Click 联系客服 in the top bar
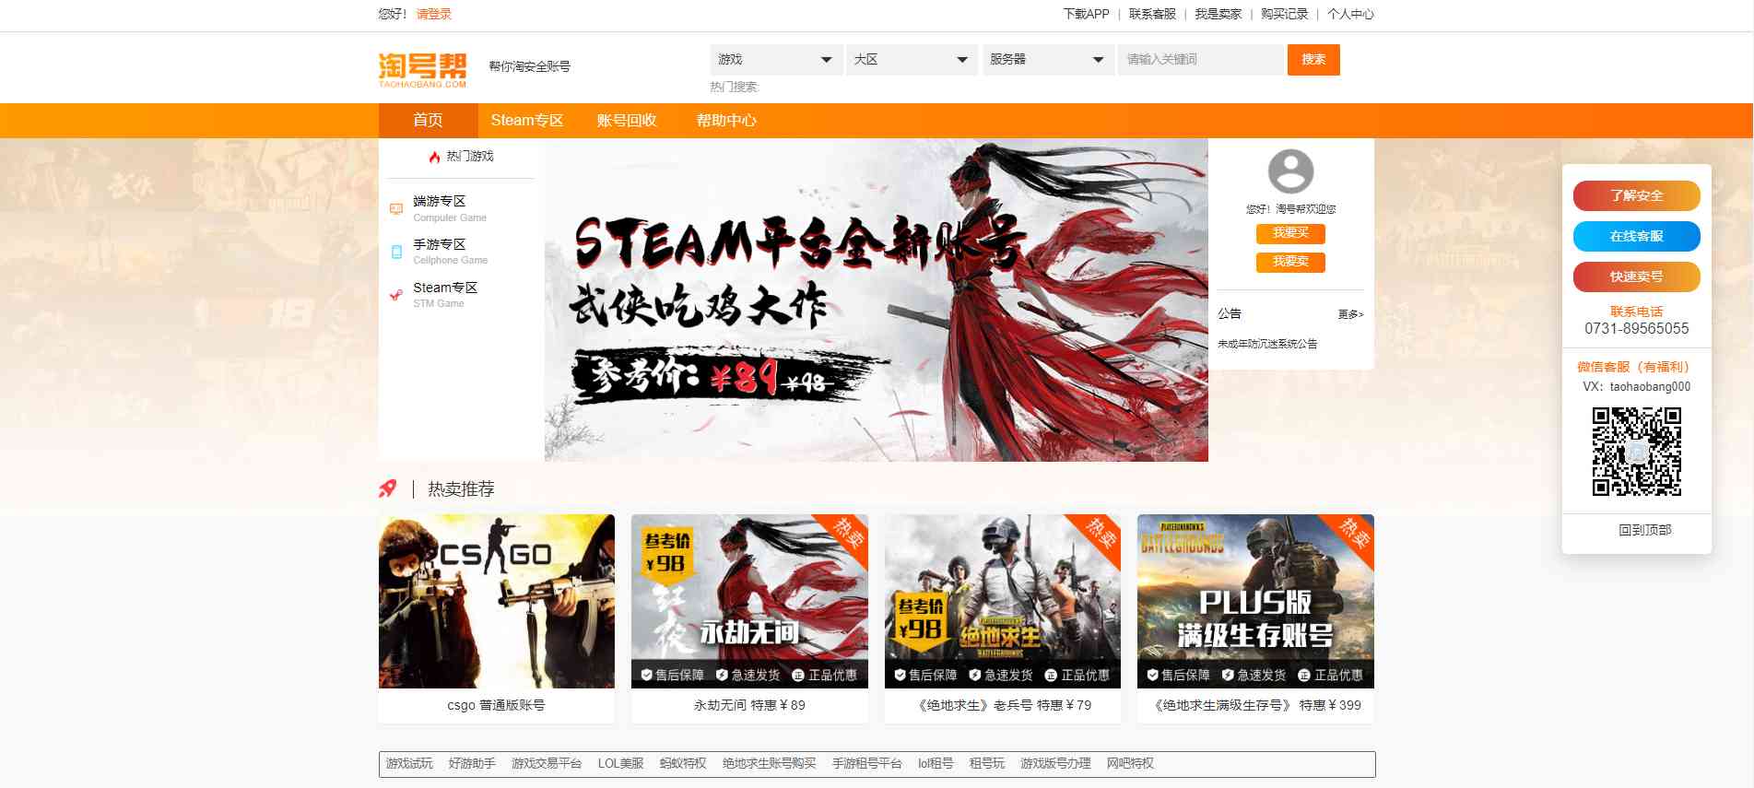This screenshot has height=788, width=1754. click(x=1152, y=14)
